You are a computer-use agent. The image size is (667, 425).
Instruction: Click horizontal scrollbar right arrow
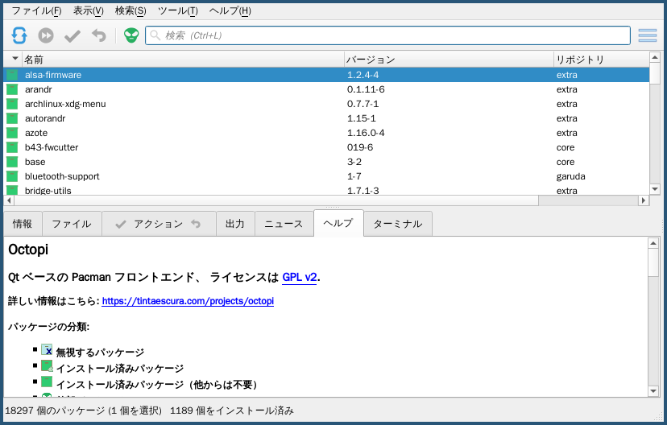click(644, 200)
